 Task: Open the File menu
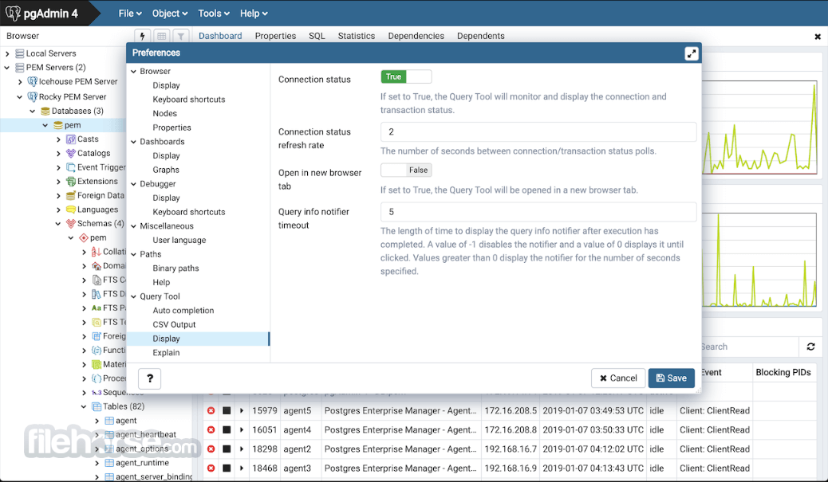tap(130, 14)
